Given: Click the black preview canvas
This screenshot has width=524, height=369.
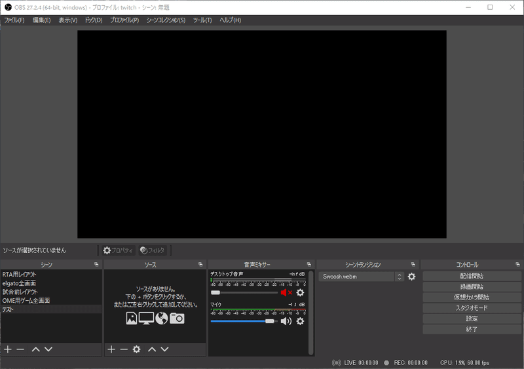Looking at the screenshot, I should [x=261, y=134].
